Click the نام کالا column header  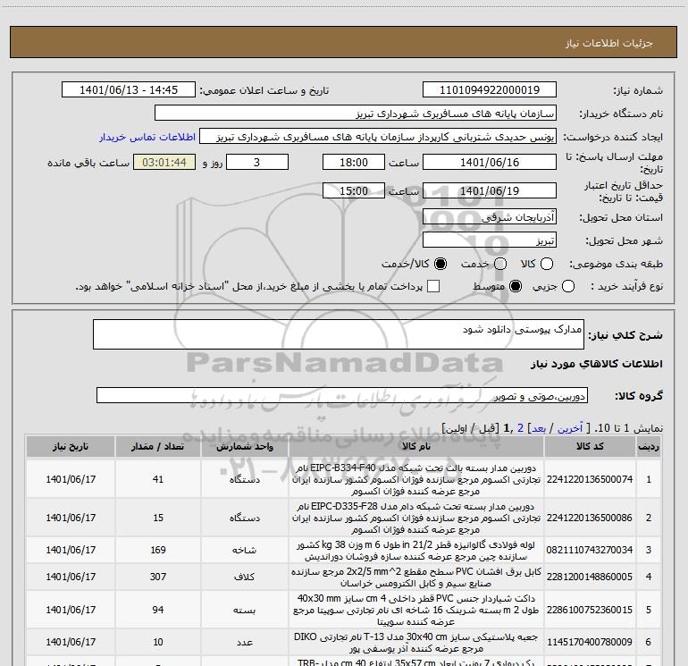[x=416, y=446]
